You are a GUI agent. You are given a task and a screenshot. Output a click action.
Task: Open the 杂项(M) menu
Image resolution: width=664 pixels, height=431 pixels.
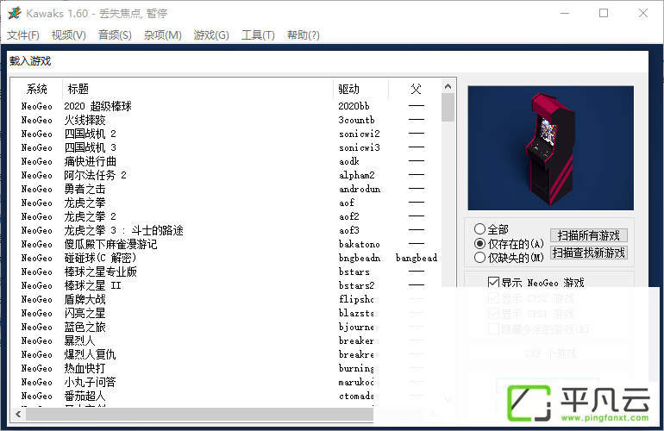pos(163,35)
